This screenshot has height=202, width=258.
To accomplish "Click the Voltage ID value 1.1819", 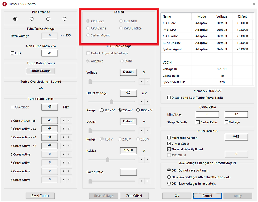I will pos(222,69).
